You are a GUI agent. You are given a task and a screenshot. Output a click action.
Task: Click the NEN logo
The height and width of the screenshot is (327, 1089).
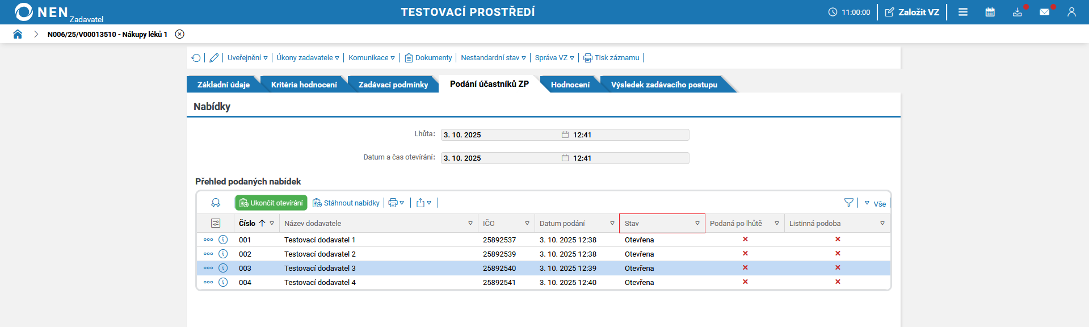point(41,12)
